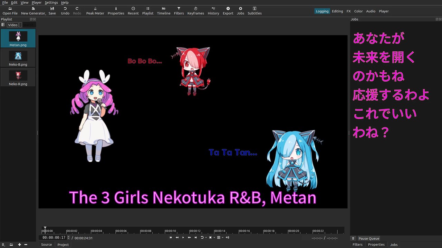This screenshot has height=248, width=442.
Task: Open the Help menu
Action: tap(65, 2)
